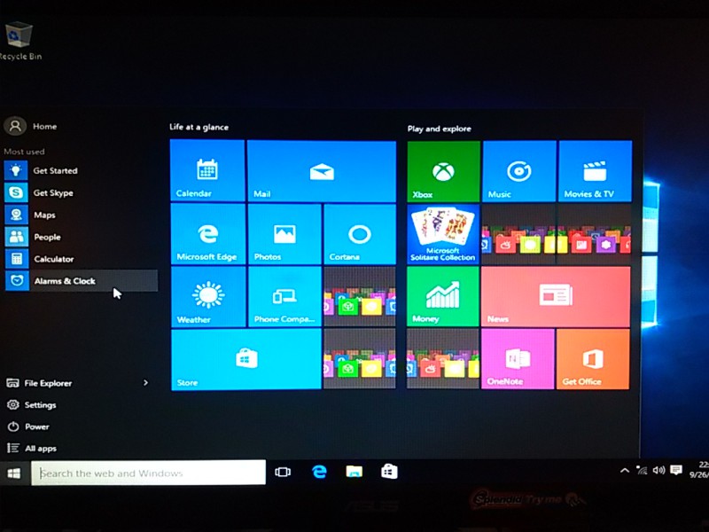Show hidden tray icons chevron
Image resolution: width=709 pixels, height=532 pixels.
[625, 471]
